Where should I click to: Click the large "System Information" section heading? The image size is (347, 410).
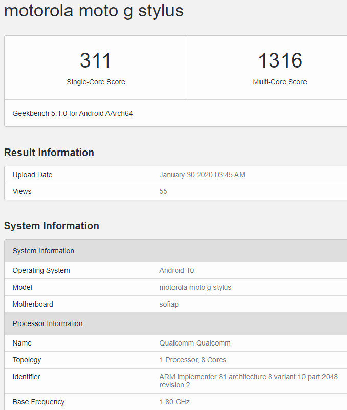coord(52,226)
